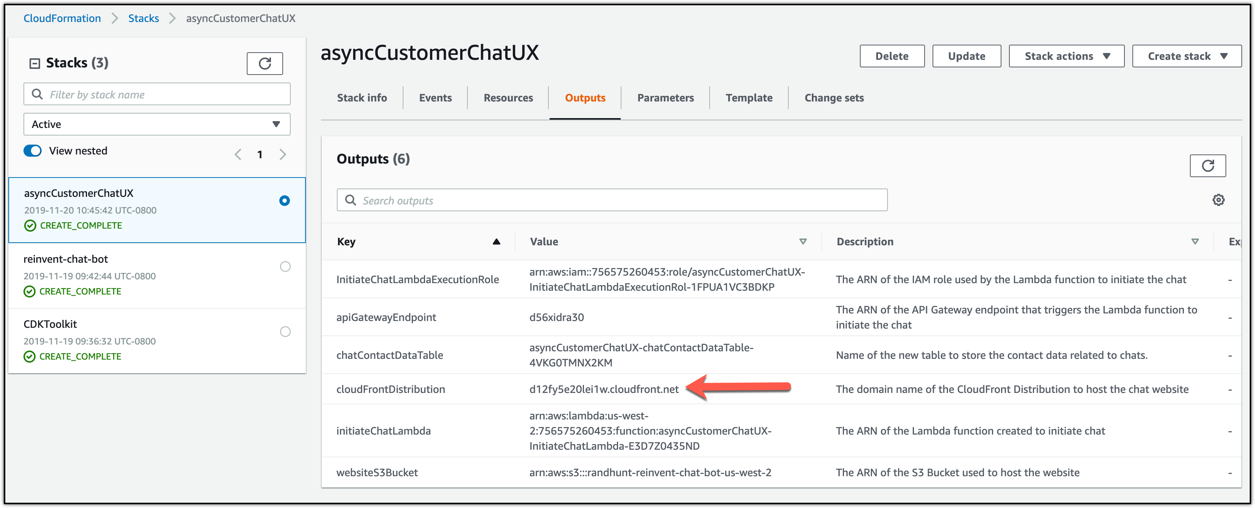Viewport: 1255px width, 508px height.
Task: Go to previous stacks page
Action: click(x=238, y=154)
